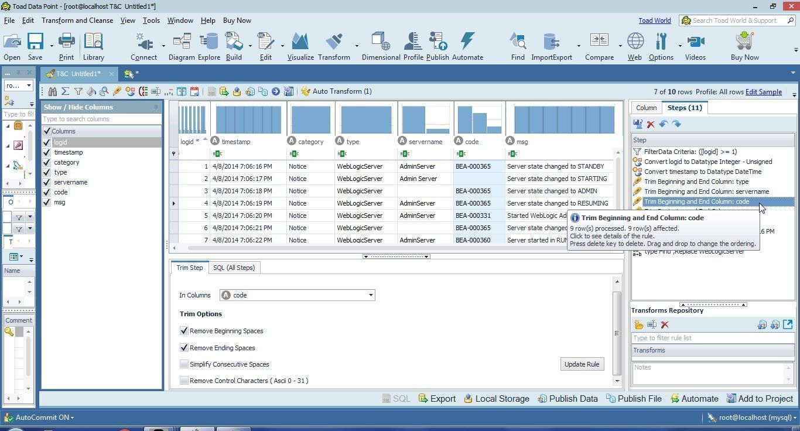Click the funnel filter icon in transform toolbar

[x=78, y=91]
